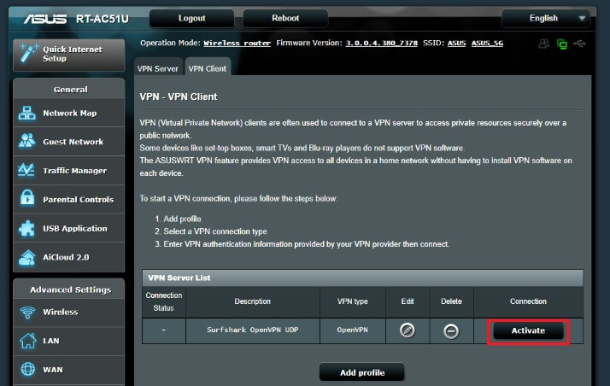Click the edit pencil icon for Surfshark profile
Screen dimensions: 610x386
pos(408,330)
